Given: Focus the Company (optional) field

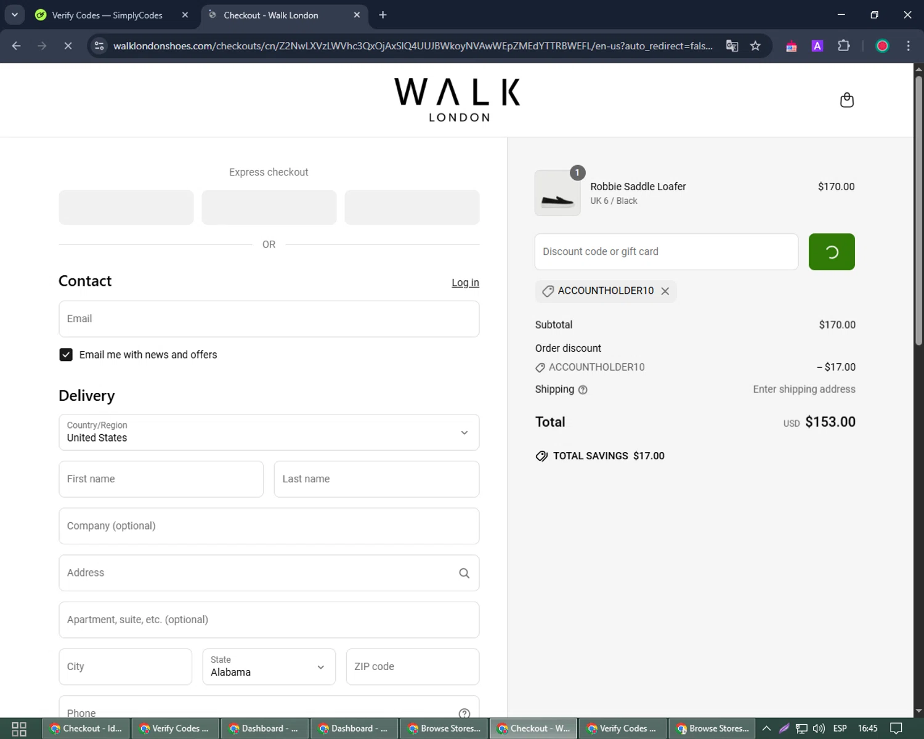Looking at the screenshot, I should point(269,526).
